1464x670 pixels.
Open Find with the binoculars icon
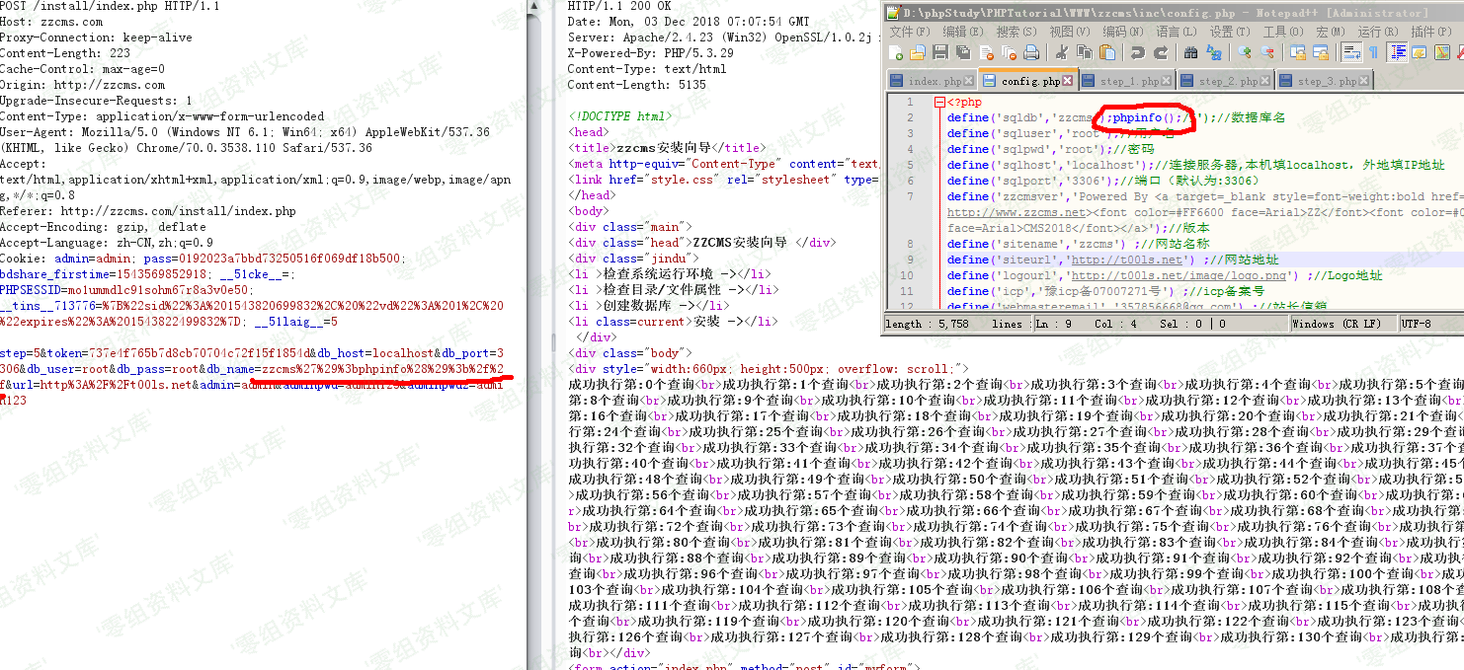pyautogui.click(x=1190, y=52)
